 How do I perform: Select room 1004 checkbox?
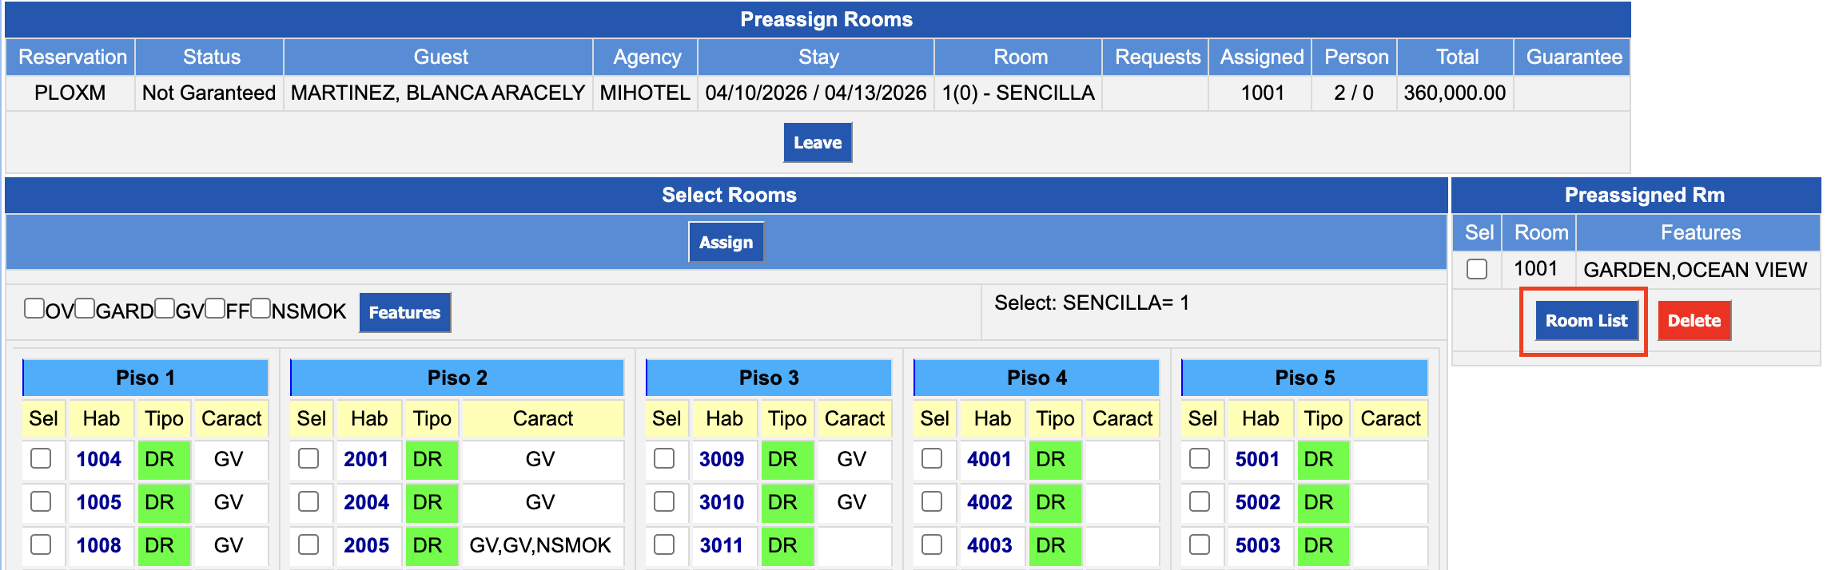41,458
